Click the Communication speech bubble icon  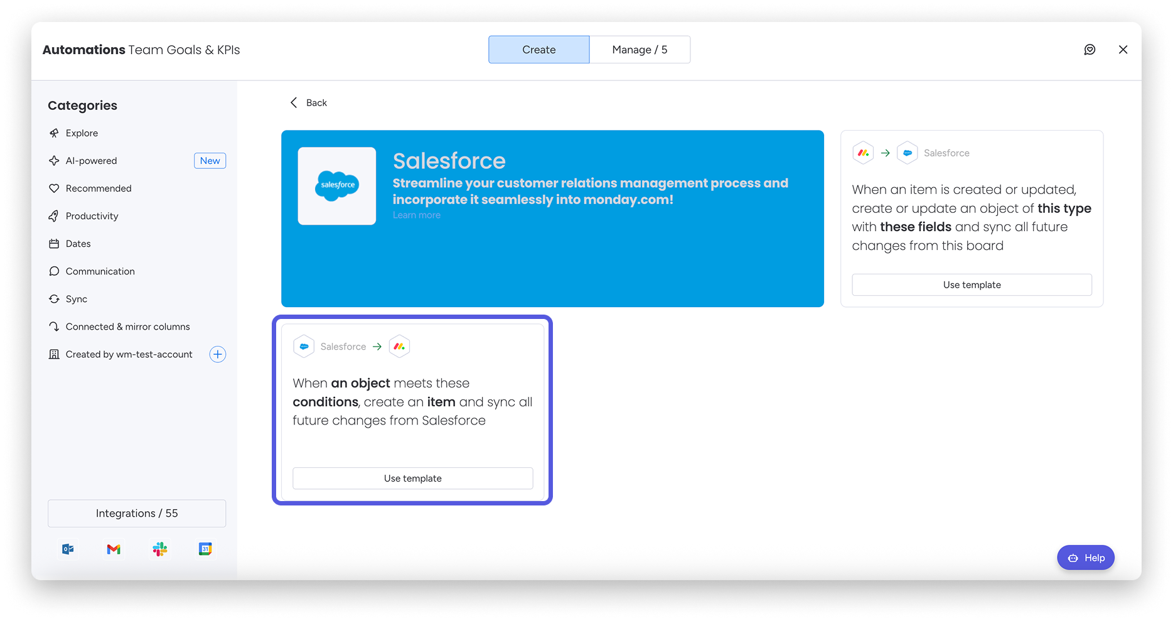tap(54, 271)
